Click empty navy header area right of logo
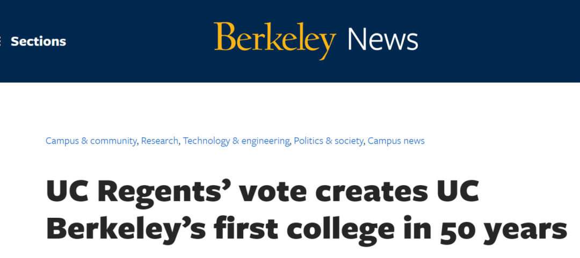Screen dimensions: 580x258 pos(499,41)
